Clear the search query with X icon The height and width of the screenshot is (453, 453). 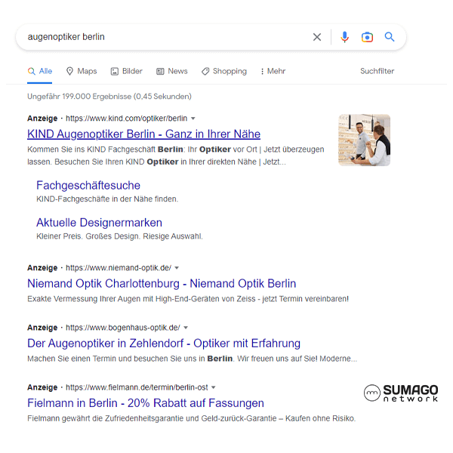tap(317, 37)
